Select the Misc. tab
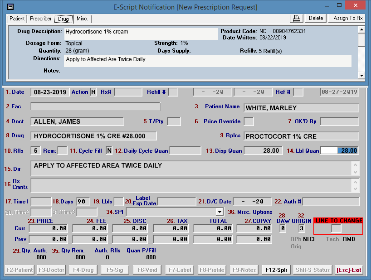 point(82,19)
